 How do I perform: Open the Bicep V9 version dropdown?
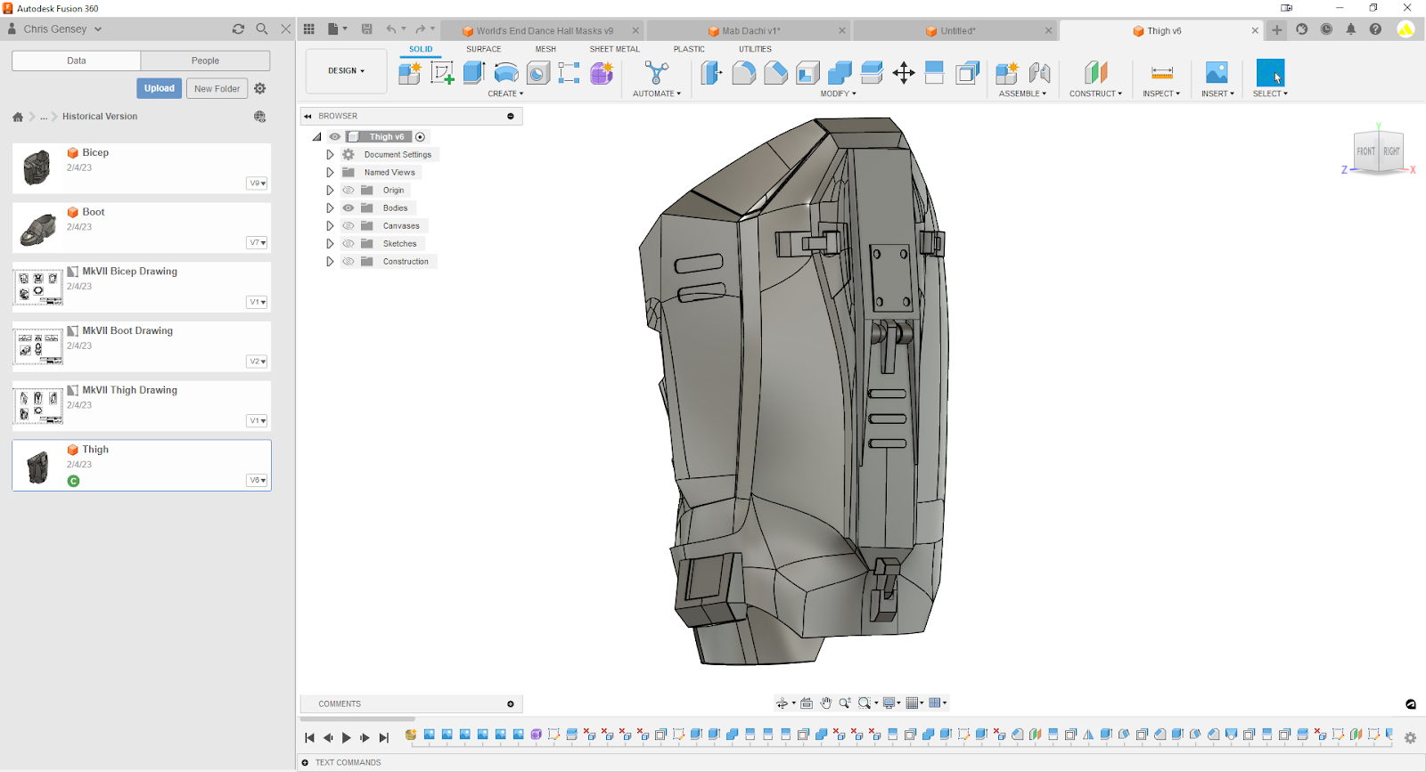[x=258, y=183]
